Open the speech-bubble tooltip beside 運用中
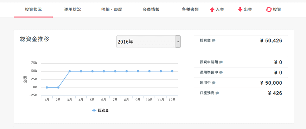The height and width of the screenshot is (129, 306). click(x=214, y=83)
